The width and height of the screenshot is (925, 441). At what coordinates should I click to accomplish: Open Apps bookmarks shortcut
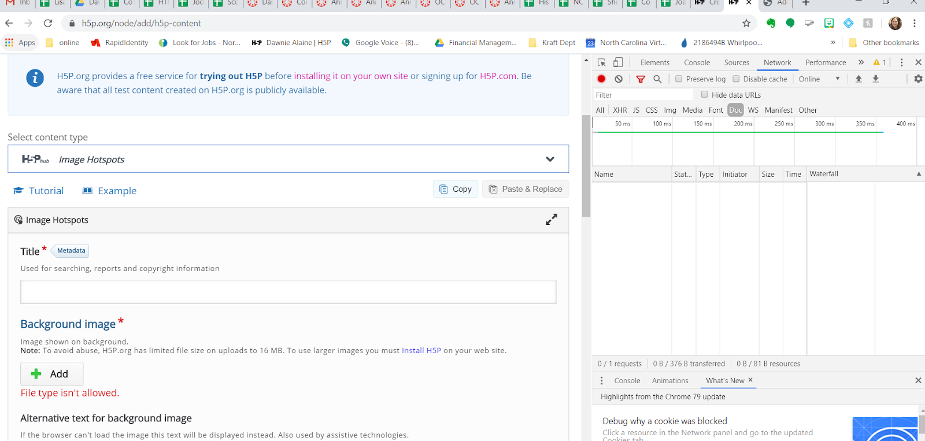[x=20, y=43]
